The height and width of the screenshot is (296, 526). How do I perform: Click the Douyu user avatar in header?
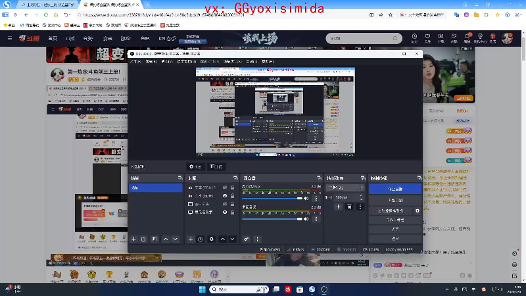coord(507,38)
